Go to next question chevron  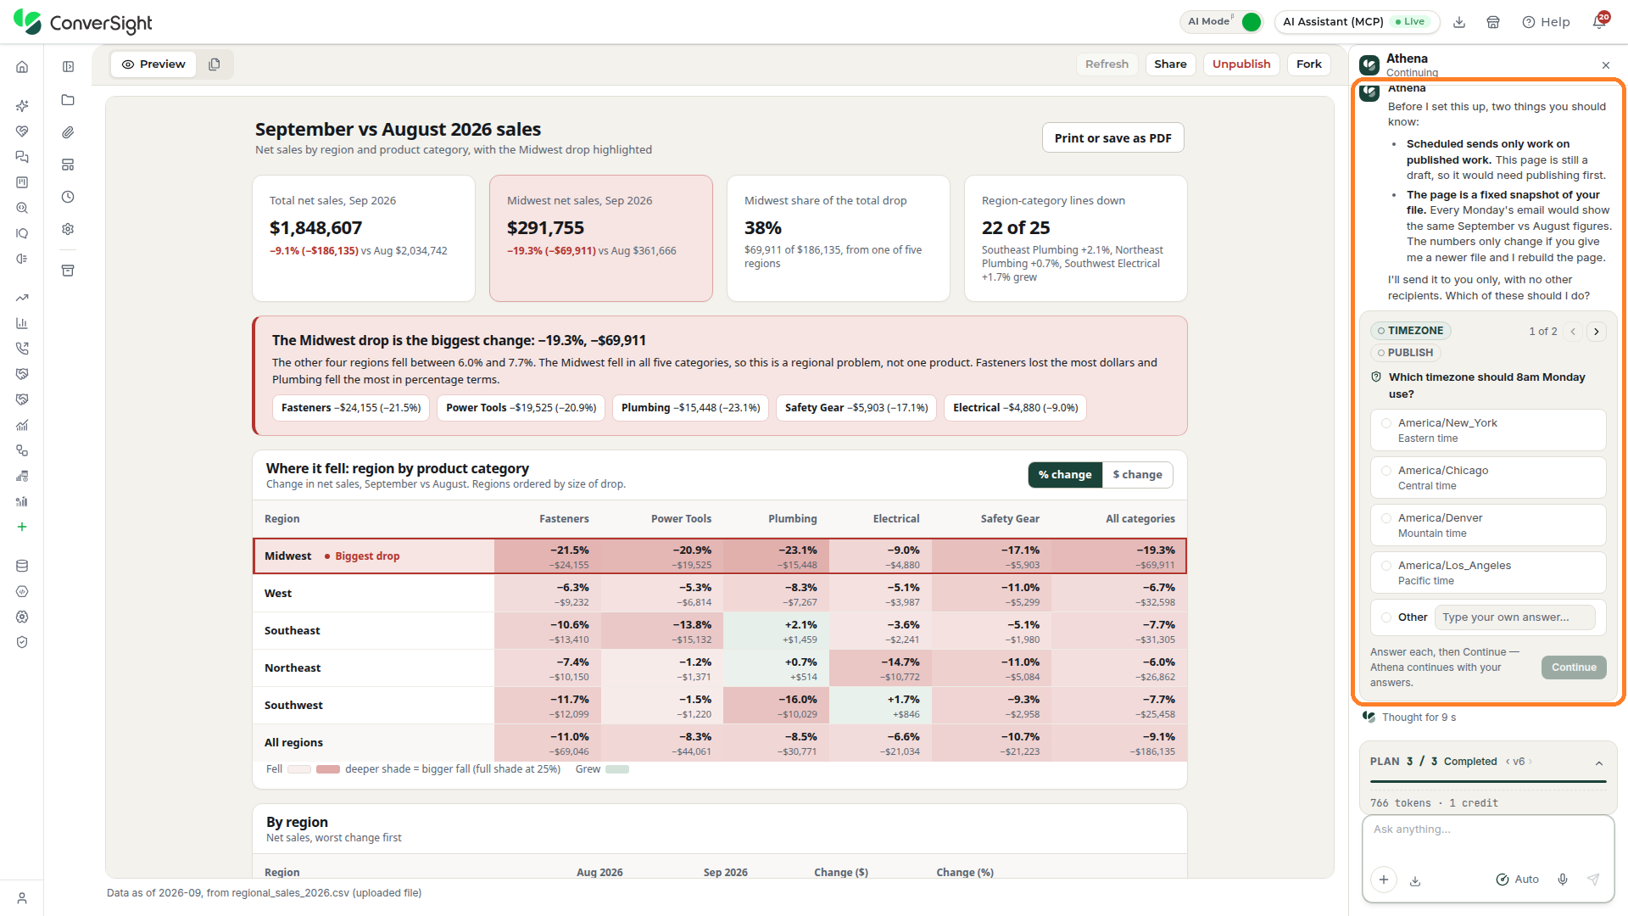[1597, 331]
